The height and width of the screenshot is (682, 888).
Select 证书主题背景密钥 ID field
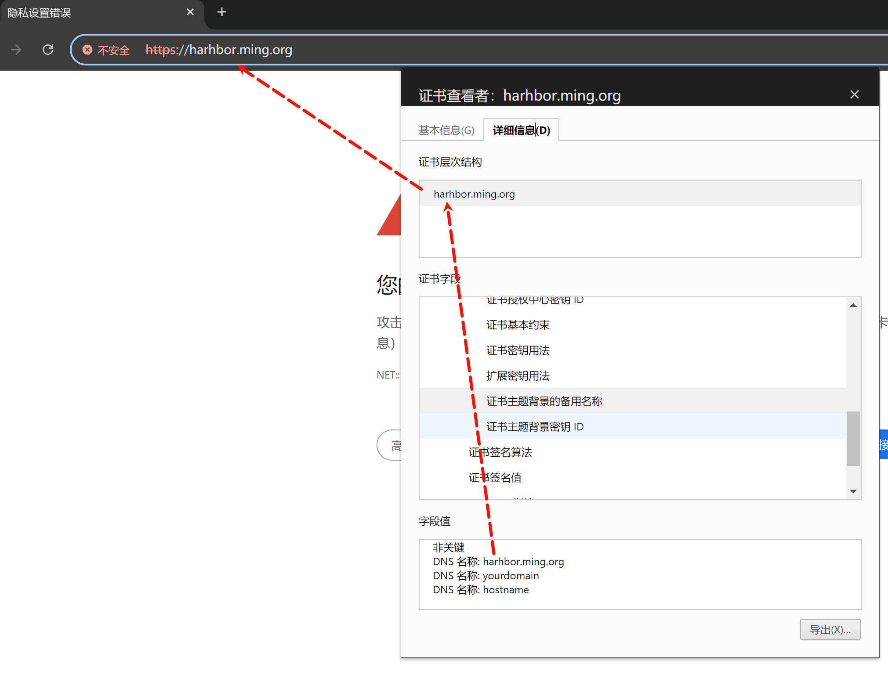[x=535, y=427]
